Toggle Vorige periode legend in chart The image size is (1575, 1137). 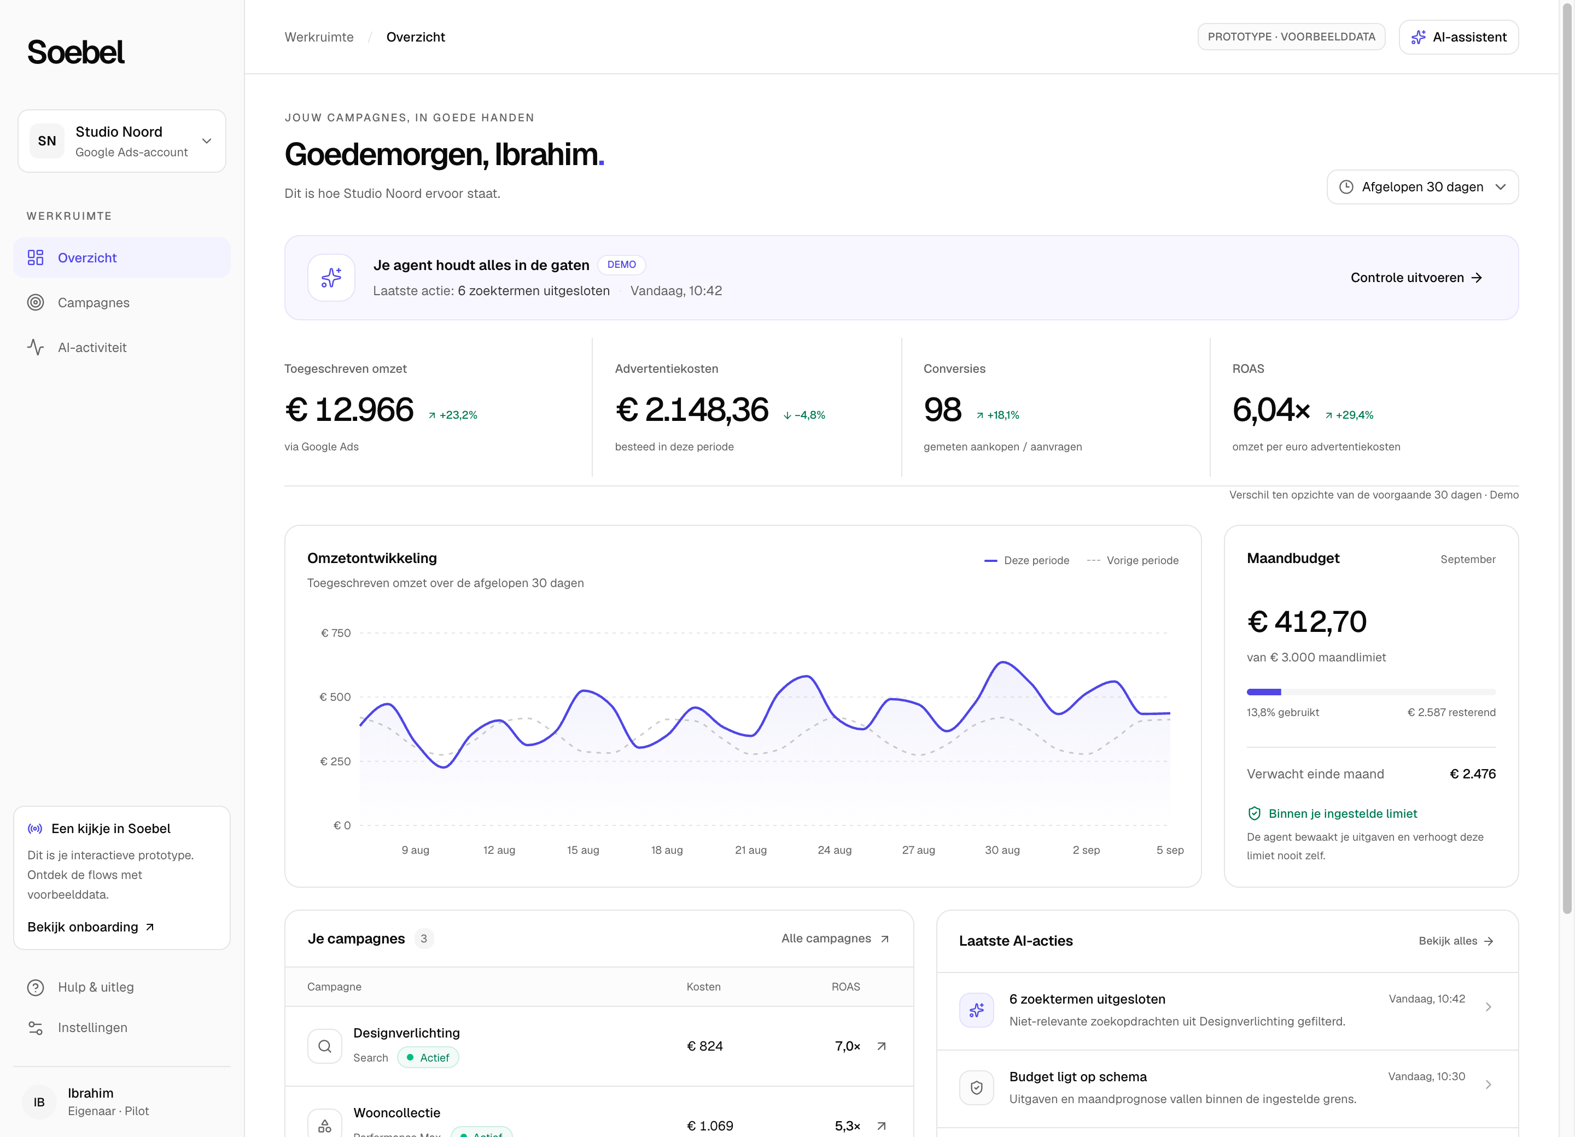[1133, 560]
